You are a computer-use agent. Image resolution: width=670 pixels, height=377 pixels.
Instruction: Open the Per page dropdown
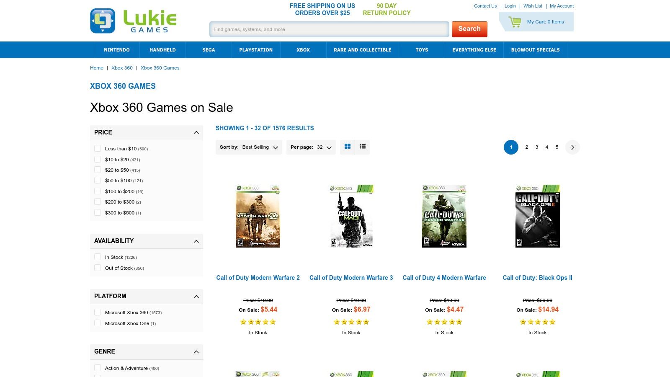click(311, 147)
